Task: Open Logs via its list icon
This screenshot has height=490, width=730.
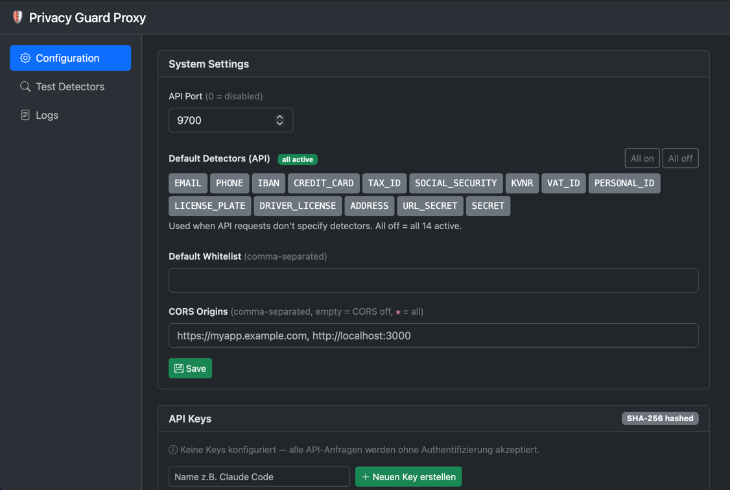Action: [25, 115]
